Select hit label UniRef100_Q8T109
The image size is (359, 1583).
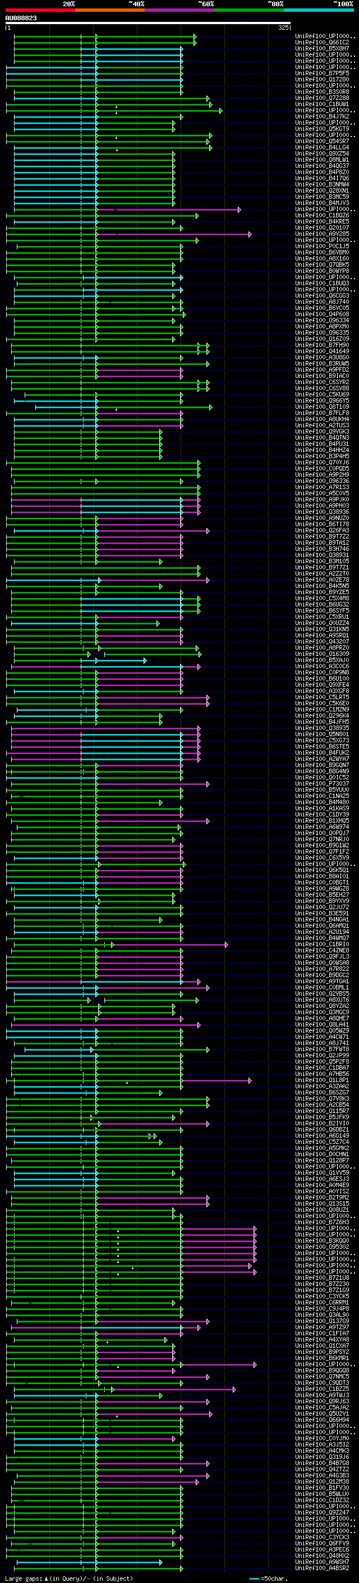coord(322,407)
